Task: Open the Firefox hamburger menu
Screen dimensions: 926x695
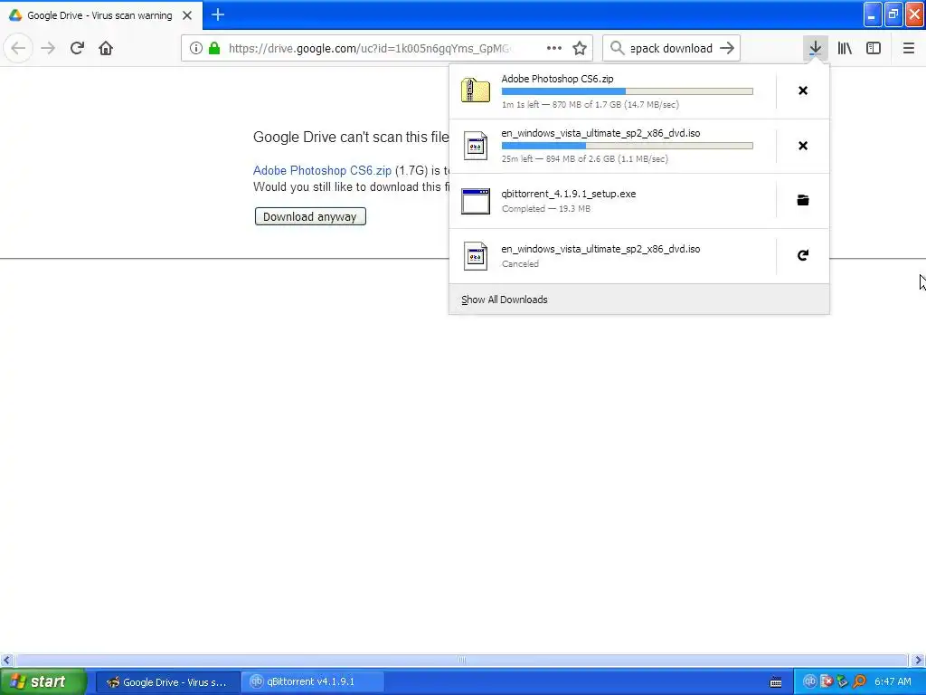Action: pos(909,48)
